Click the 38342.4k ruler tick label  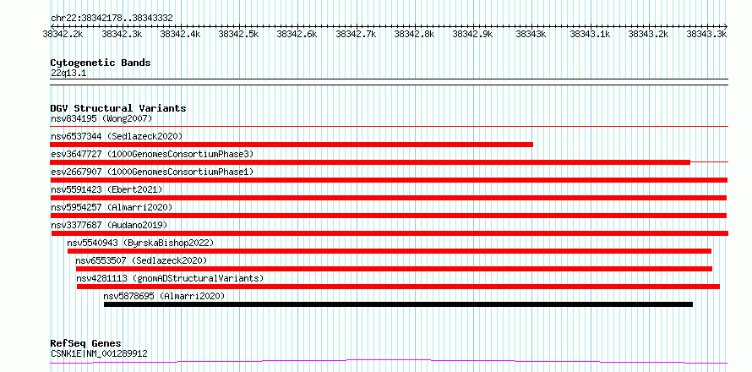180,34
